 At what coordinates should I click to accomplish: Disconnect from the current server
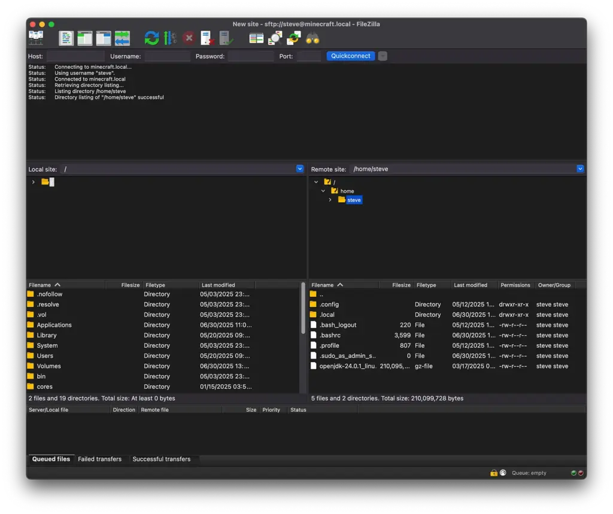[207, 38]
